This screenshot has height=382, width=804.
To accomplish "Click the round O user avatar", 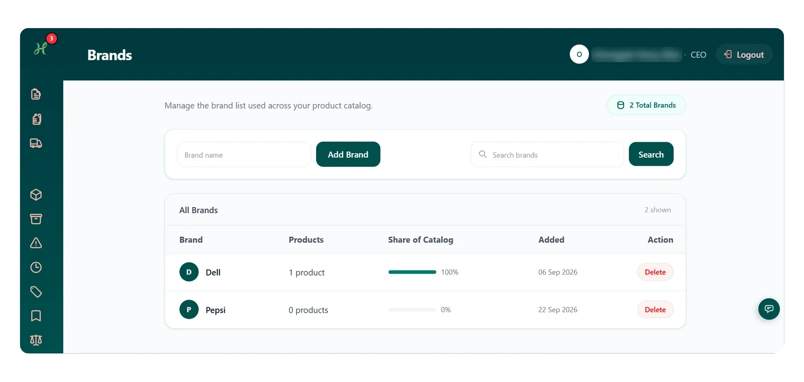I will pyautogui.click(x=579, y=54).
